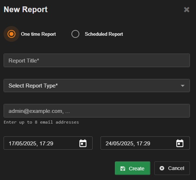Click the New Report heading text

point(25,9)
